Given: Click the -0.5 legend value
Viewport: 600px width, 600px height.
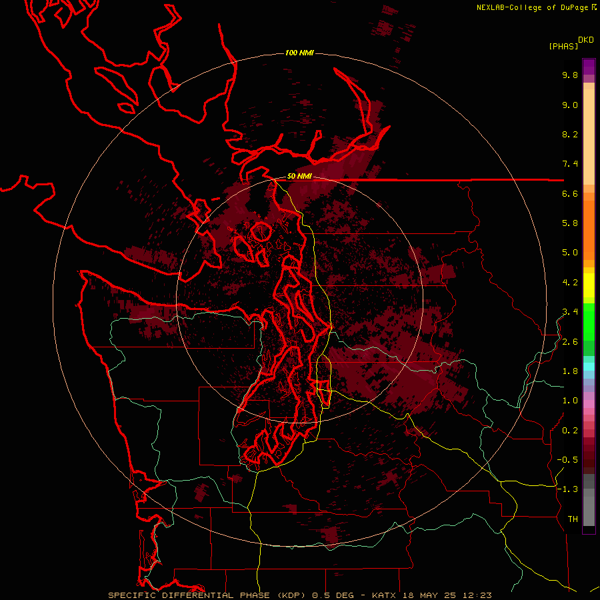Looking at the screenshot, I should [567, 460].
